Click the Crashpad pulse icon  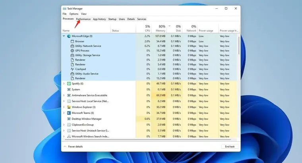72,69
